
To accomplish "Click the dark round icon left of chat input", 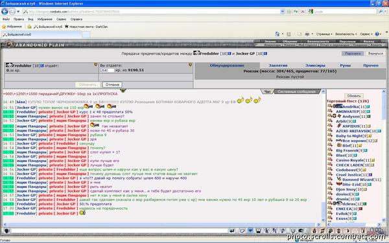I will (6, 231).
